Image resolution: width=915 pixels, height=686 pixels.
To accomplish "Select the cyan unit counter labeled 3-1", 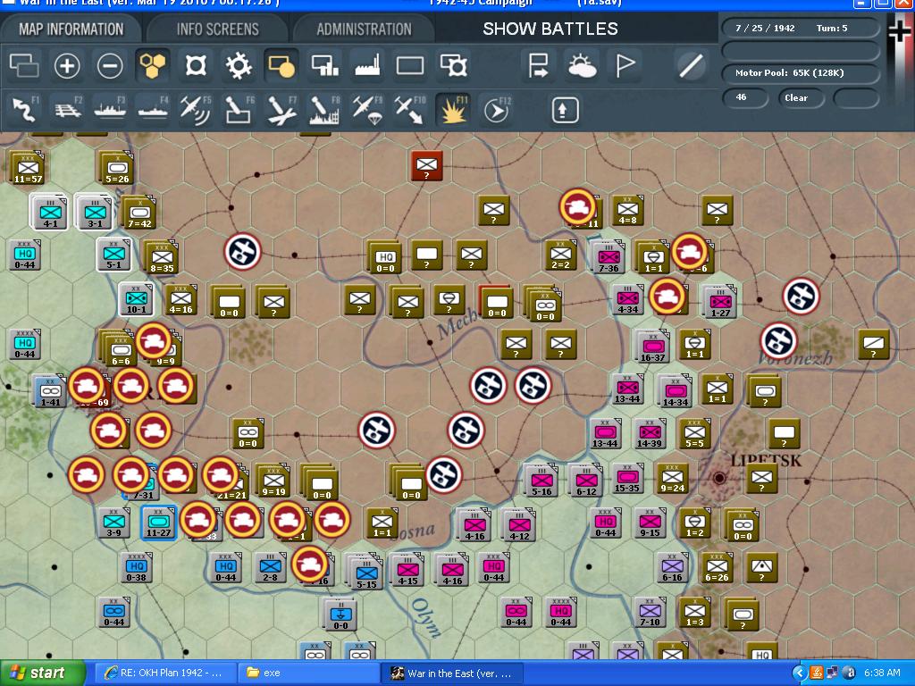I will tap(95, 213).
